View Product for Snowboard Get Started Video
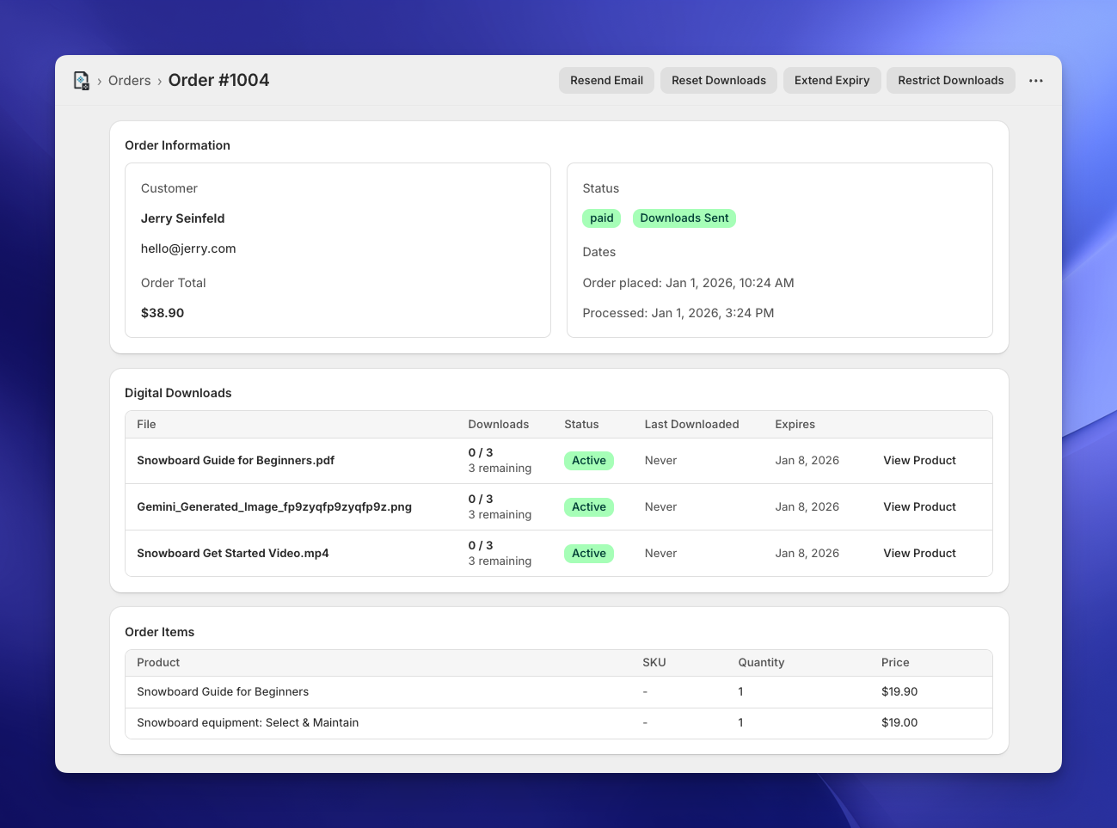The image size is (1117, 828). click(919, 554)
